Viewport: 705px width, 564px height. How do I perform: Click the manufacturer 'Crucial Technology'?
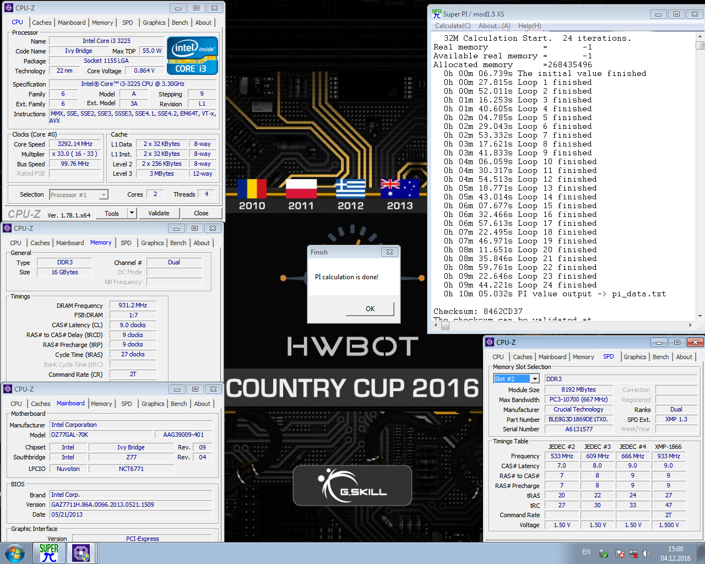(x=578, y=409)
